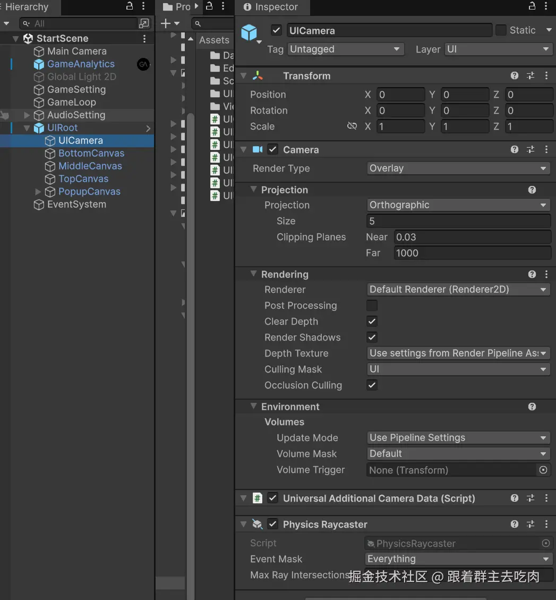Click Camera component preset settings icon

tap(530, 150)
